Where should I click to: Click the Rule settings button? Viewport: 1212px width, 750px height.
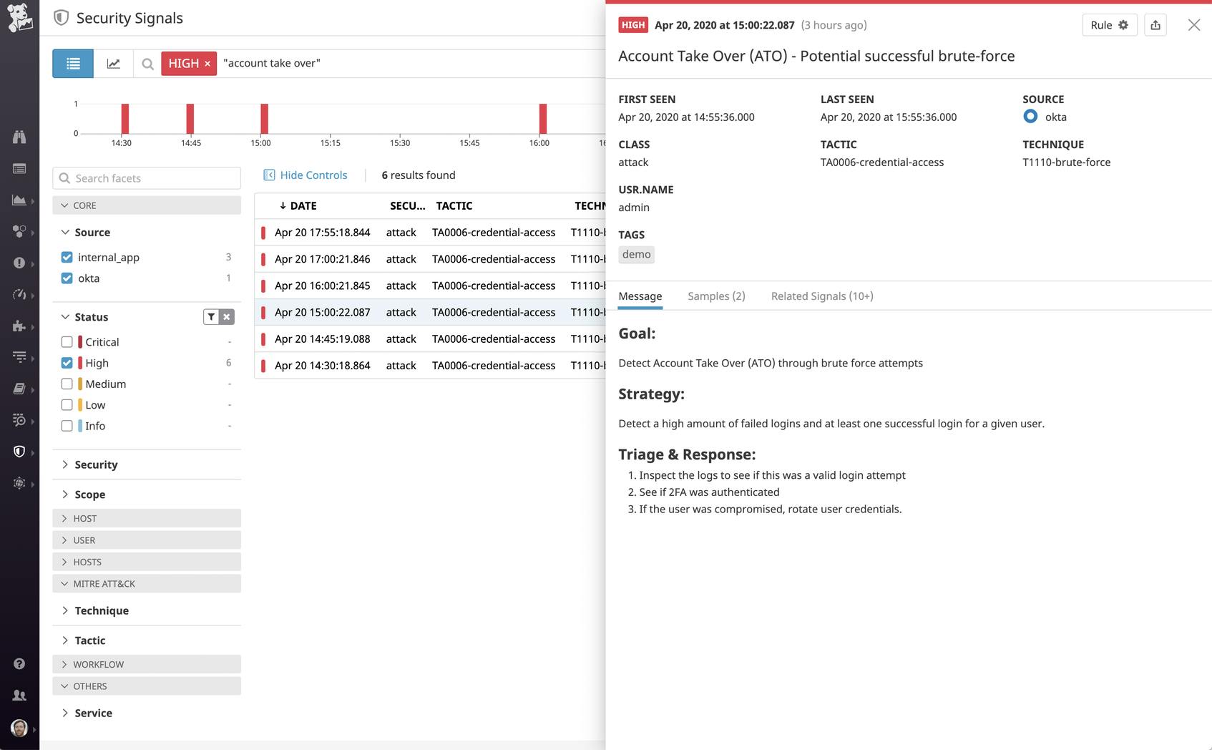click(x=1109, y=24)
